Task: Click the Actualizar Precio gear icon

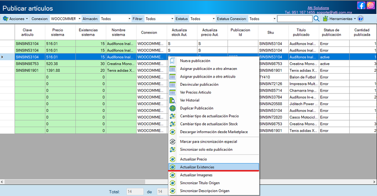Action: pyautogui.click(x=172, y=159)
